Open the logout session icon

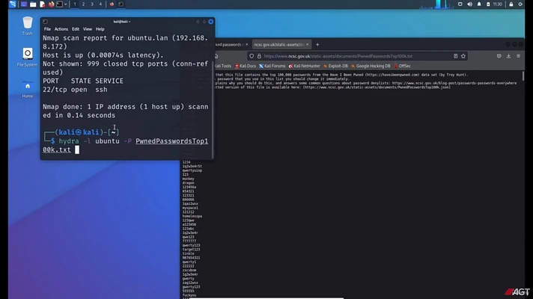(x=520, y=4)
